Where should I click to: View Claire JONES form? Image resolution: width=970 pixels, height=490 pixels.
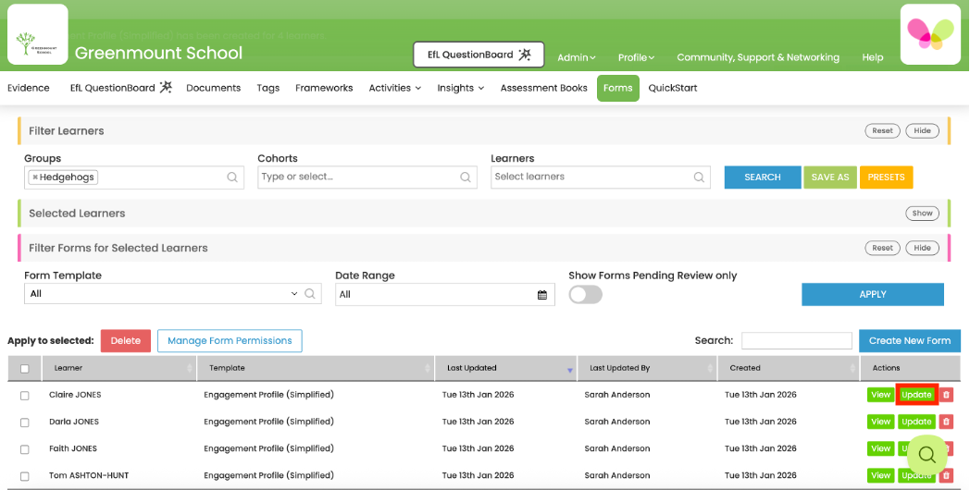[880, 395]
